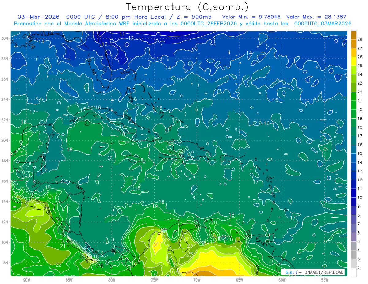368x284 pixels.
Task: Click the 'Valor Max. = 28.1387' value
Action: click(x=316, y=17)
